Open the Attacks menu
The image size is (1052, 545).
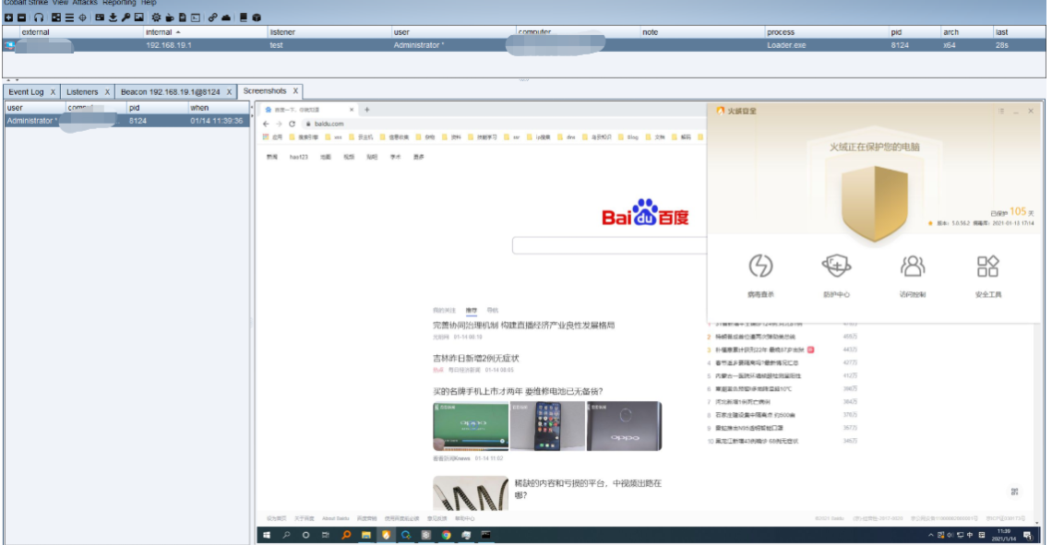(x=85, y=3)
